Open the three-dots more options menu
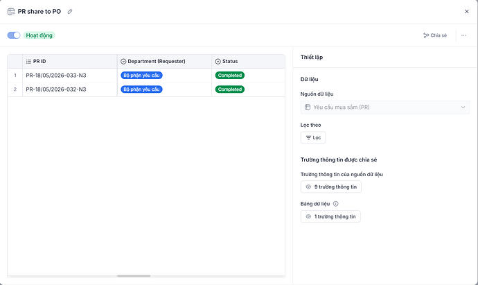Viewport: 478px width, 285px height. [463, 35]
